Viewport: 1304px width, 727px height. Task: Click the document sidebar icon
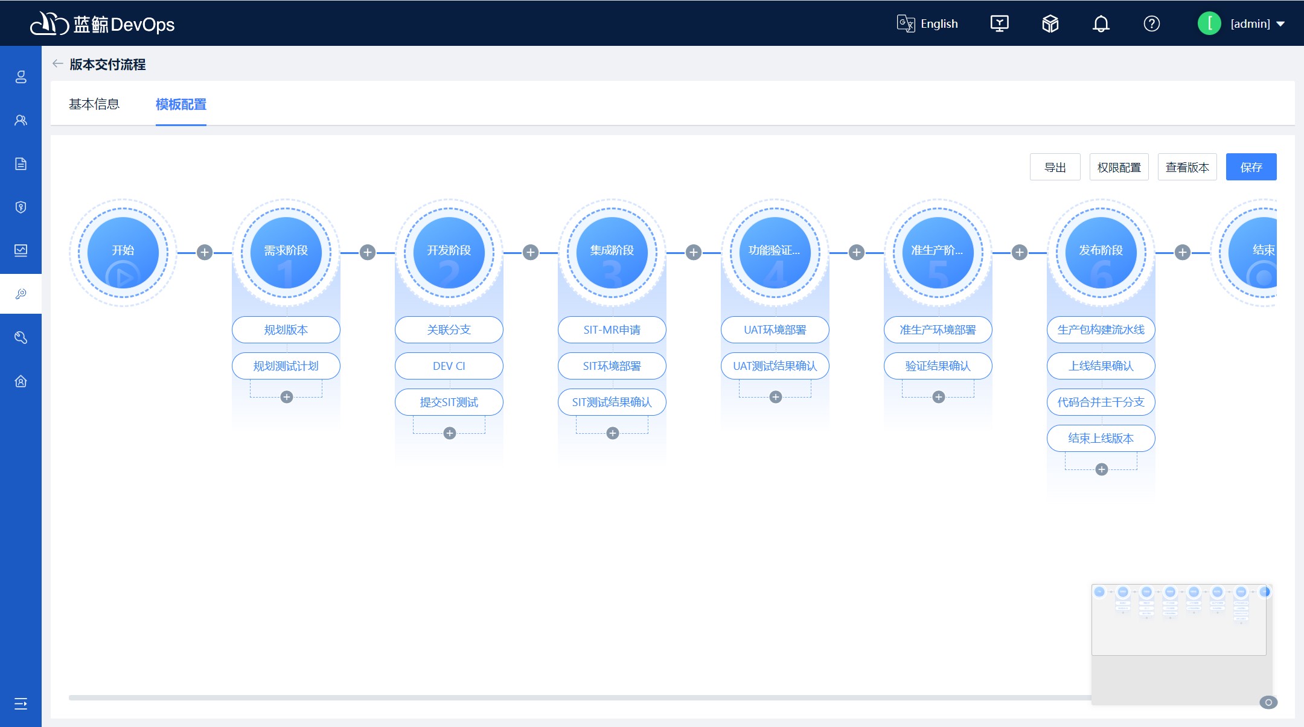[21, 164]
